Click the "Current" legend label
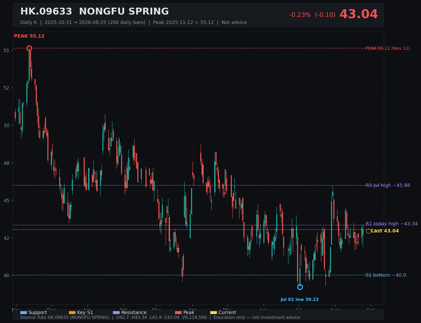Image resolution: width=421 pixels, height=323 pixels. coord(227,312)
